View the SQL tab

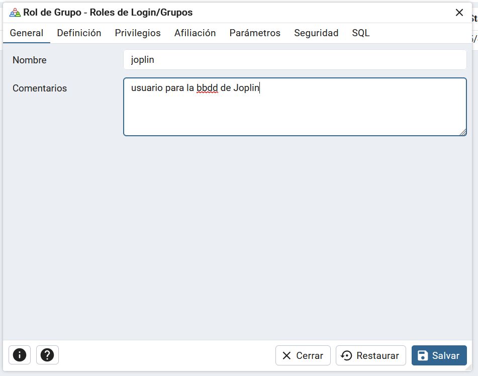point(360,33)
